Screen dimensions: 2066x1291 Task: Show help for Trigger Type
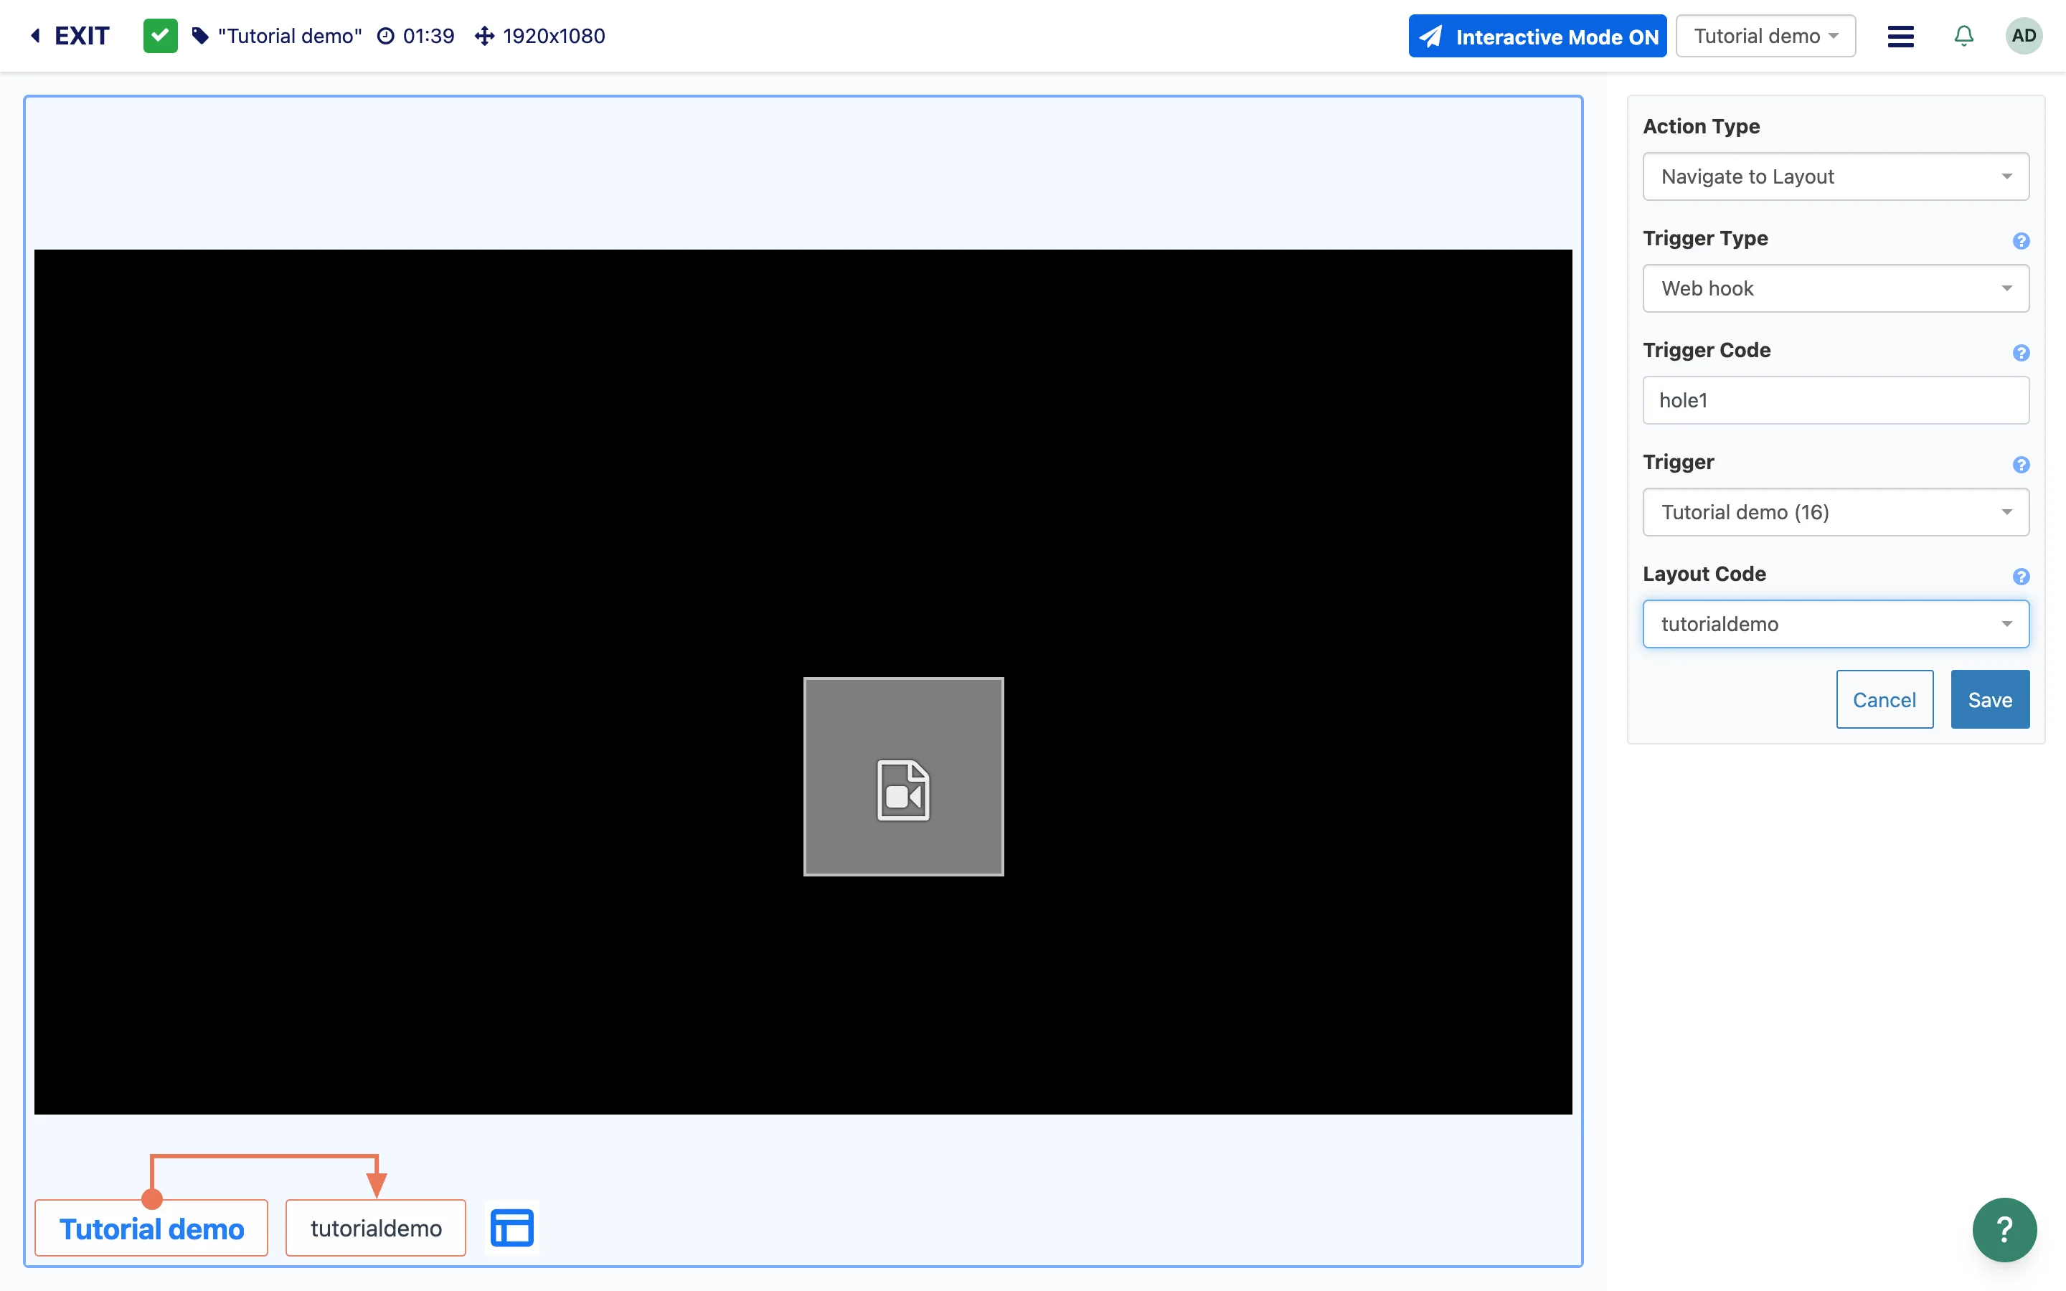pos(2020,241)
